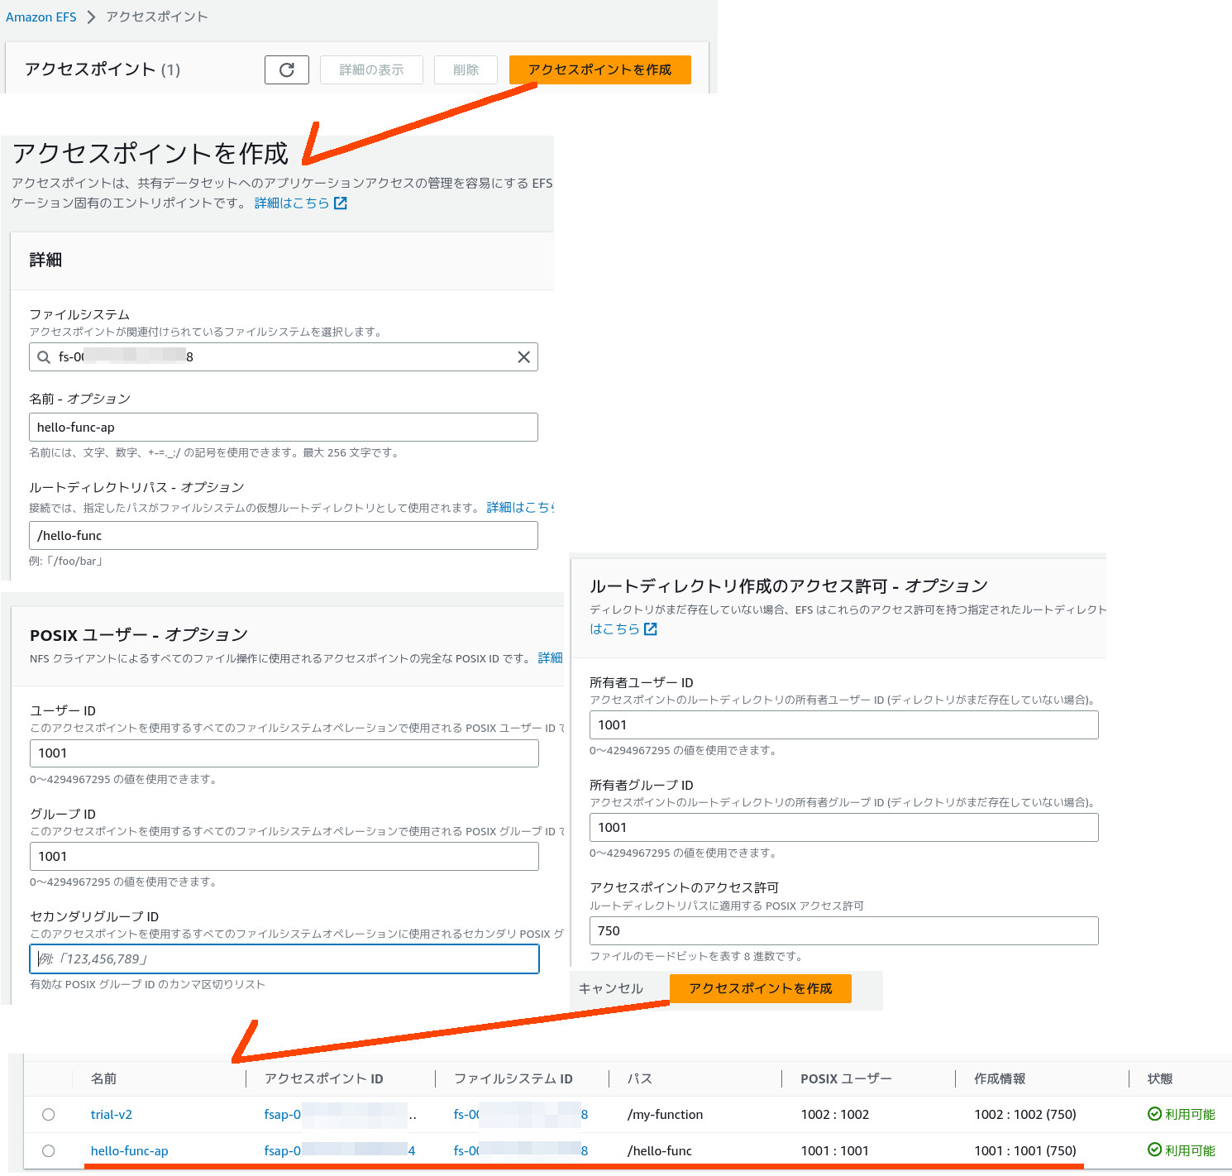
Task: Open external link icon next to 詳細はこちら
Action: click(x=340, y=203)
